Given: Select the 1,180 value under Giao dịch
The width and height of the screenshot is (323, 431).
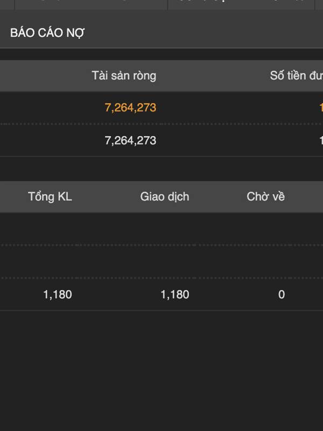Looking at the screenshot, I should coord(175,295).
